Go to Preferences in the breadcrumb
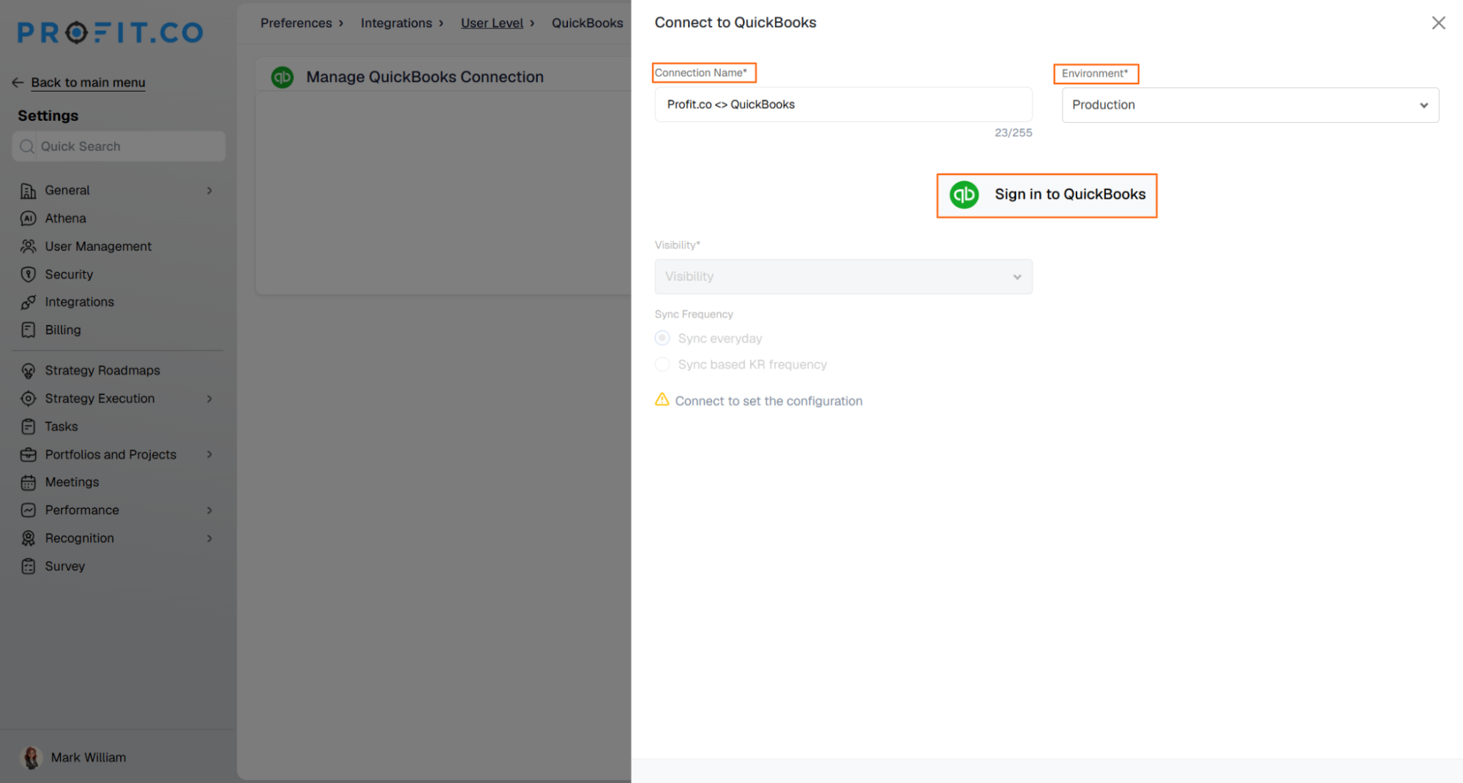 pyautogui.click(x=296, y=23)
